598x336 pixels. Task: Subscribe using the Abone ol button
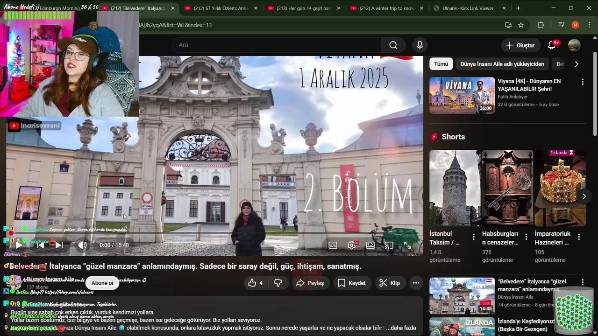tap(102, 283)
